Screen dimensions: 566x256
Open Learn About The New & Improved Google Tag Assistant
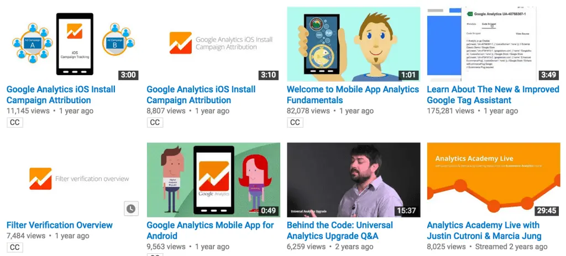click(493, 94)
